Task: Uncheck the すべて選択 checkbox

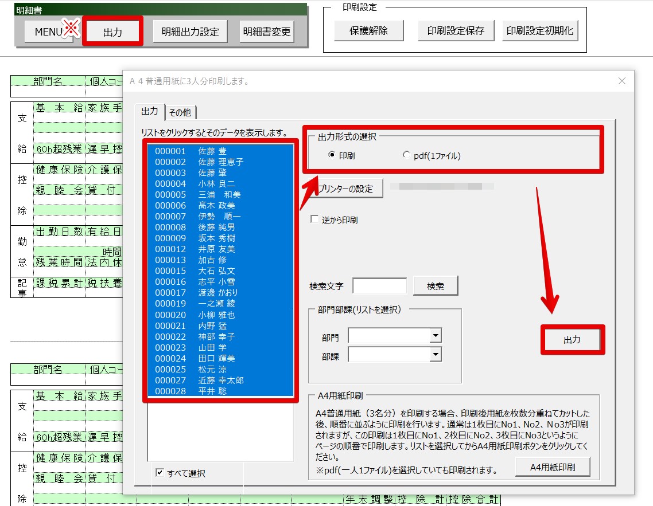Action: coord(160,473)
